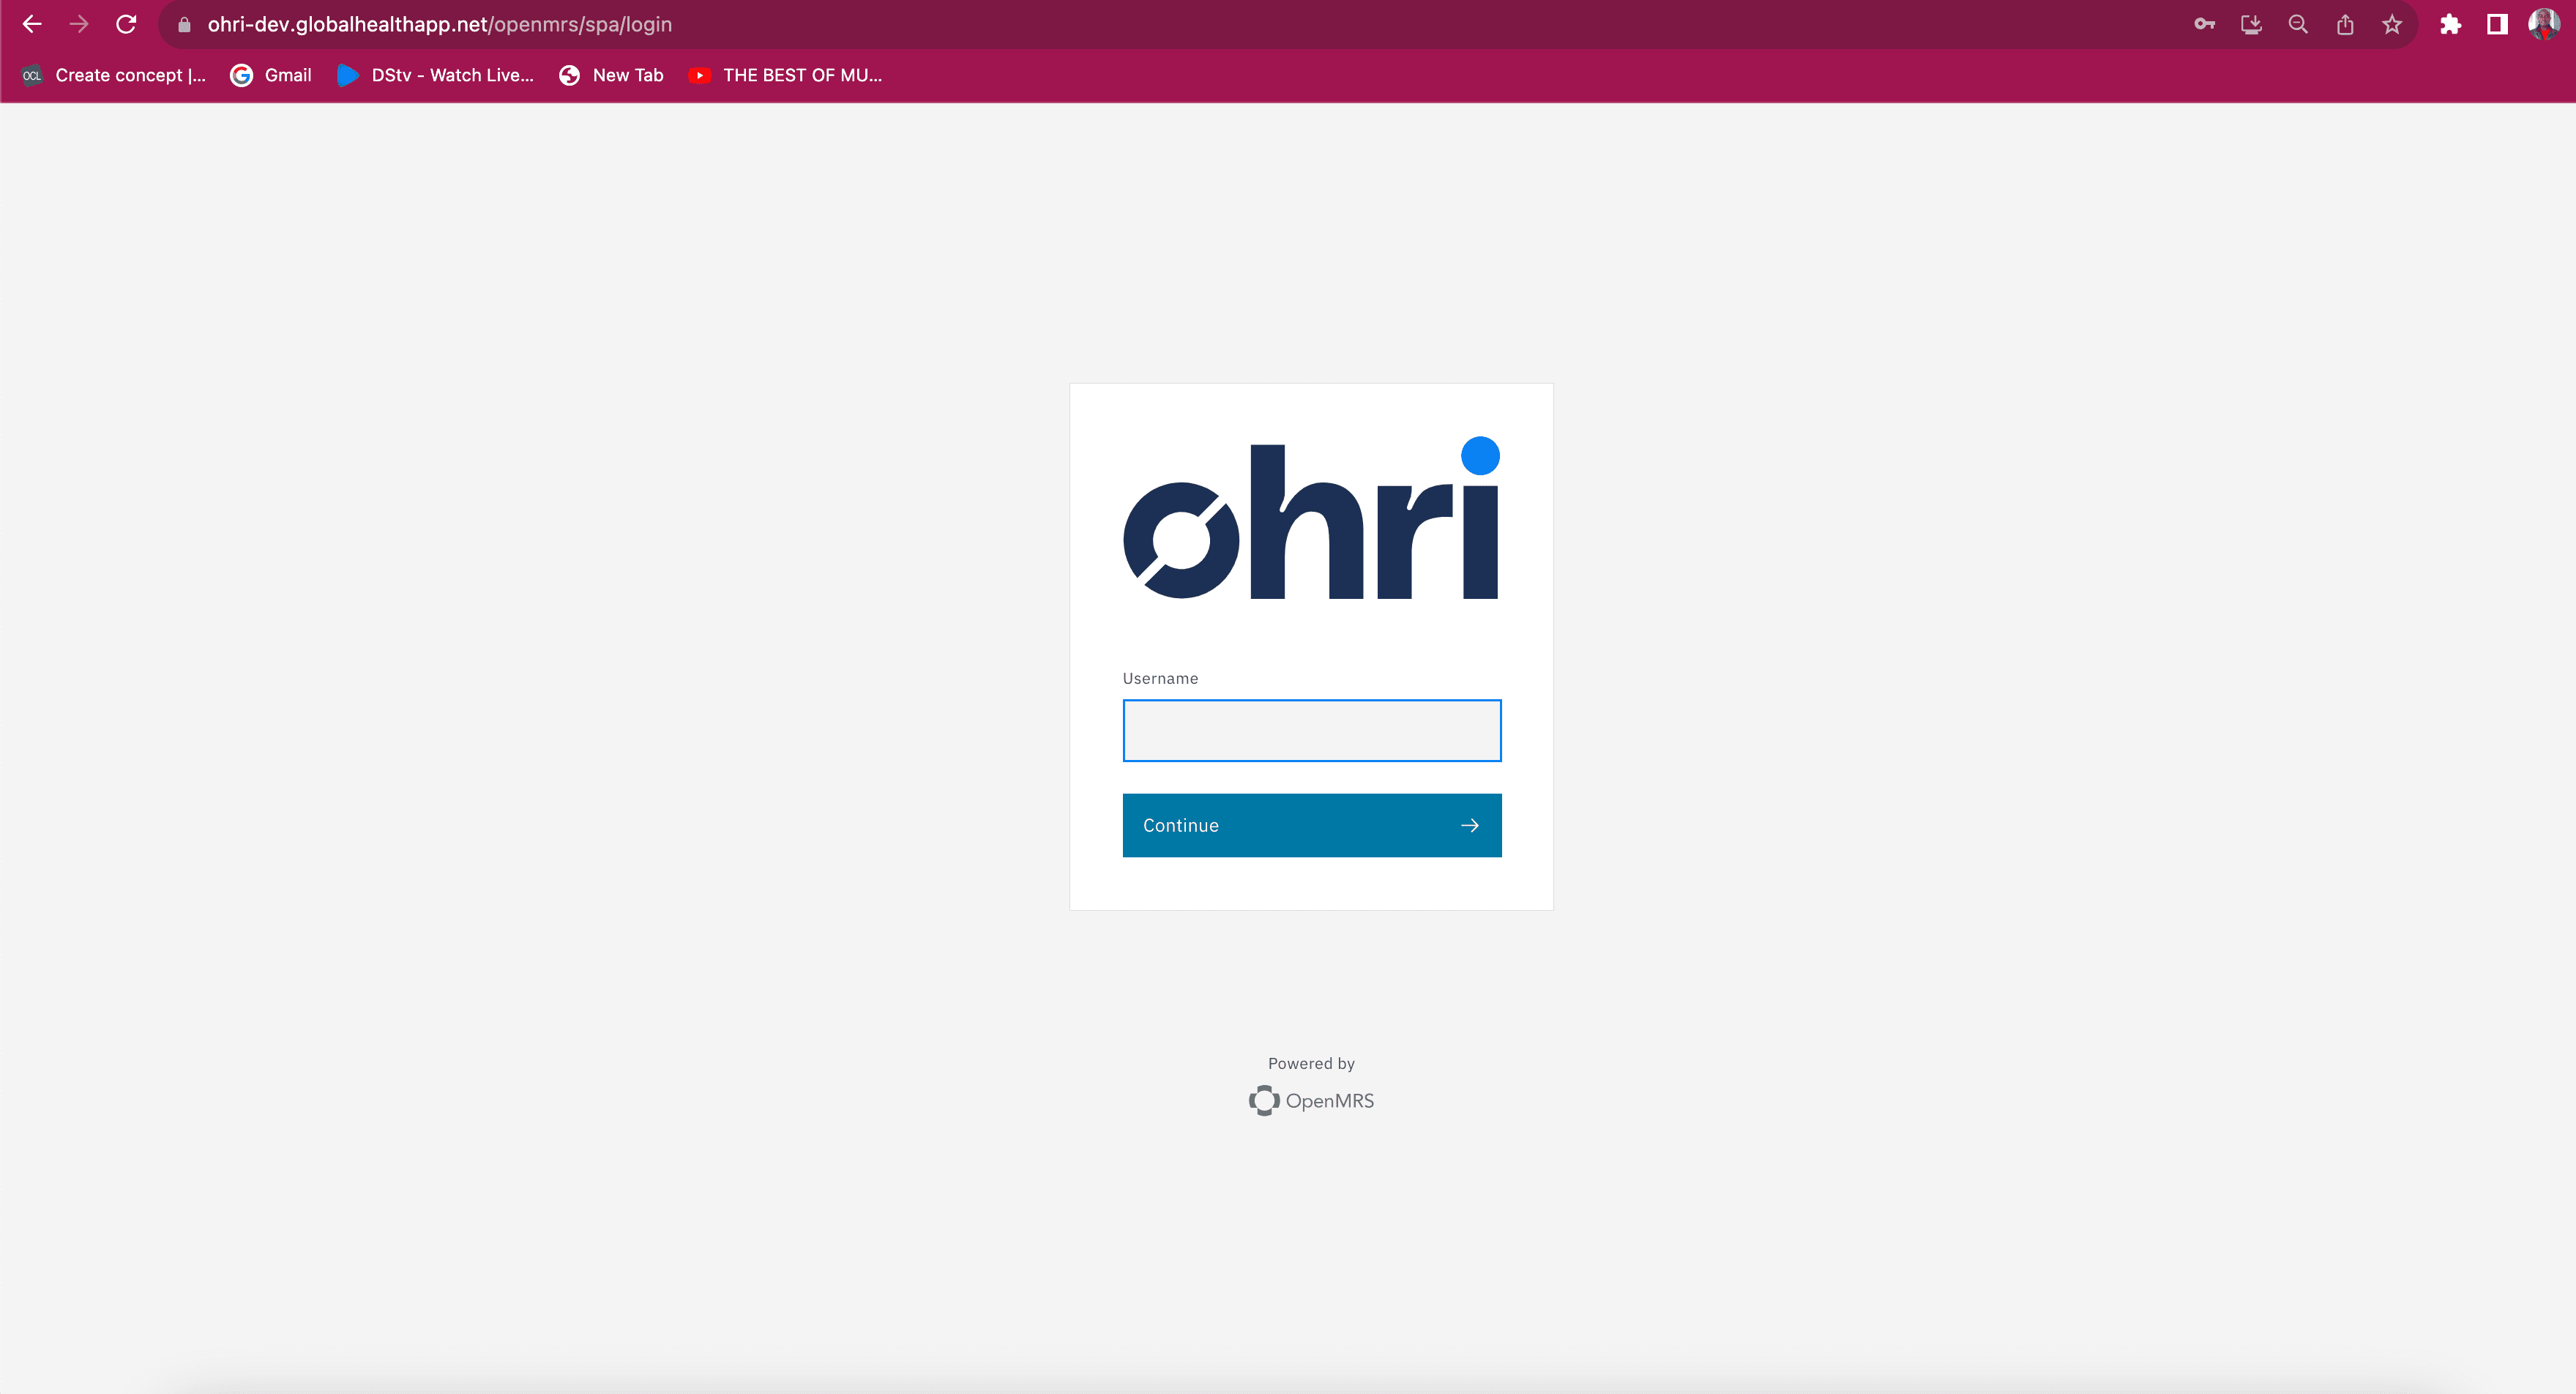The width and height of the screenshot is (2576, 1394).
Task: Open the DStv - Watch Live bookmark
Action: tap(436, 75)
